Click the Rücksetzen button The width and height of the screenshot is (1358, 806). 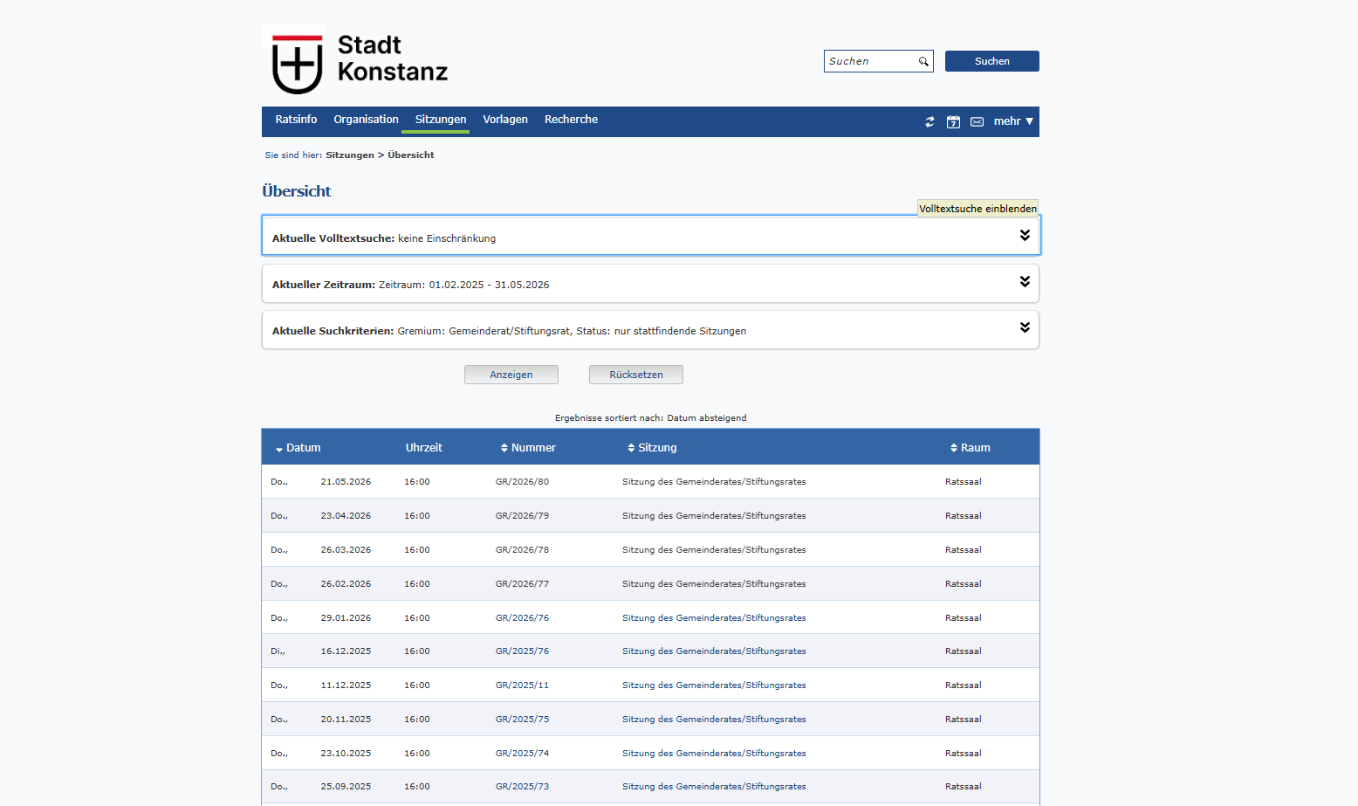[635, 375]
